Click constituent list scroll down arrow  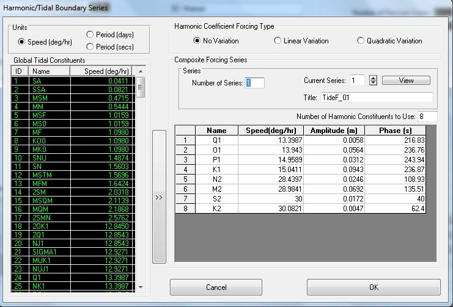[141, 287]
